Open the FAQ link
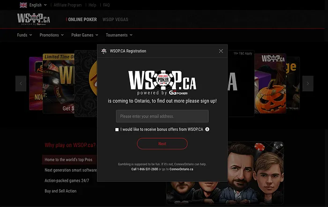This screenshot has width=328, height=207. pos(106,5)
